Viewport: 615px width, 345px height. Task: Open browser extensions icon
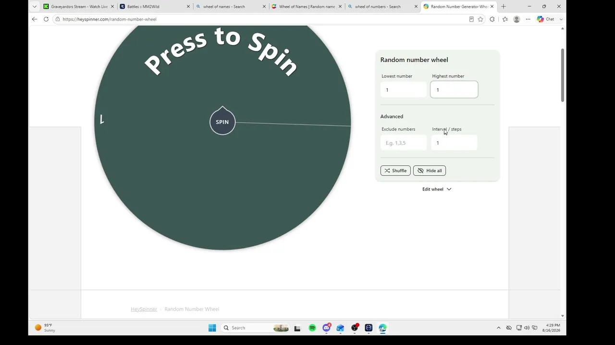tap(492, 19)
